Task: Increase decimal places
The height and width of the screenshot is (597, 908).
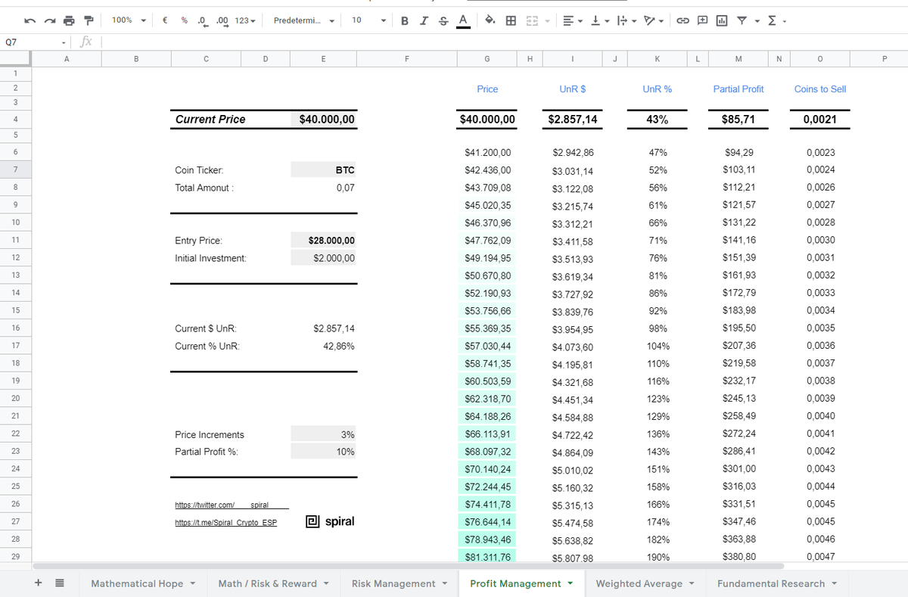Action: click(x=222, y=20)
